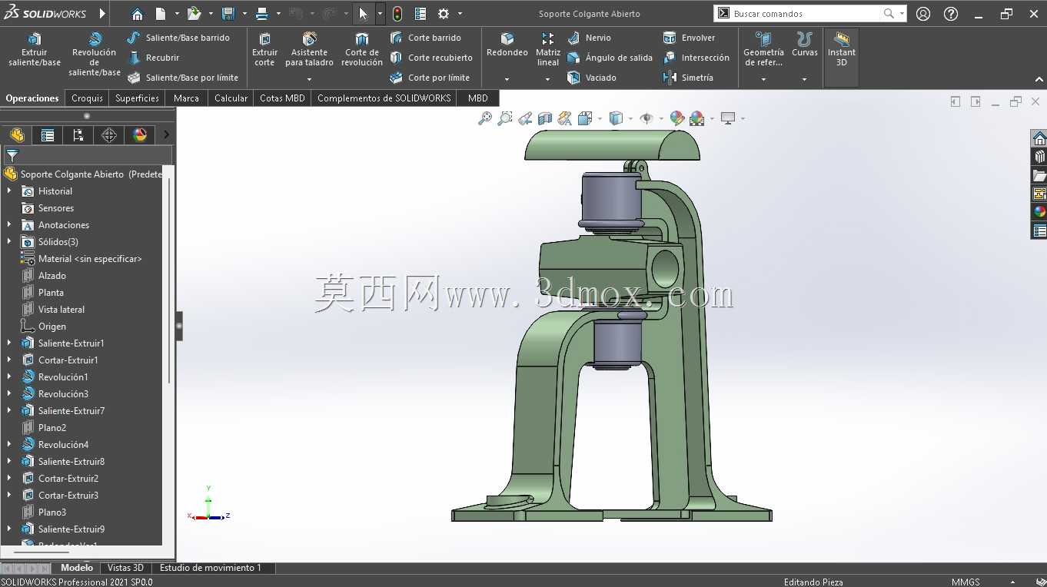This screenshot has width=1047, height=587.
Task: Choose Ángulo de salida tool
Action: [610, 58]
